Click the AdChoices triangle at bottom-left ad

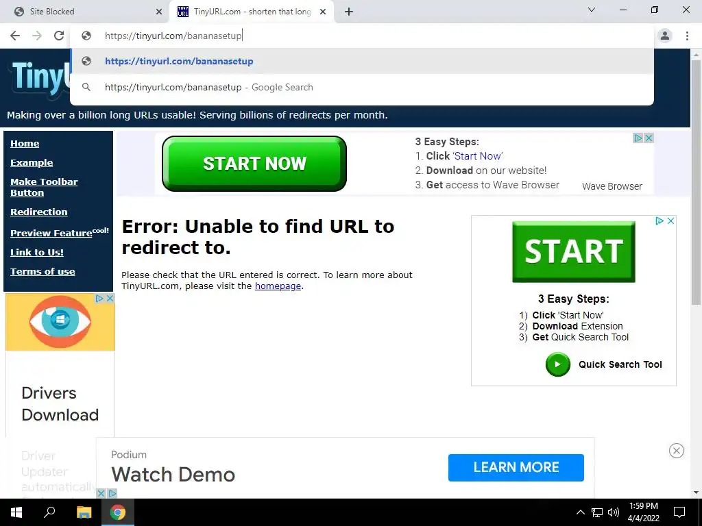[112, 493]
